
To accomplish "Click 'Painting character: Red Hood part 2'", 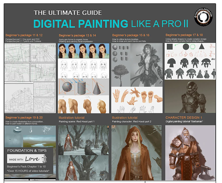I will tap(131, 122).
